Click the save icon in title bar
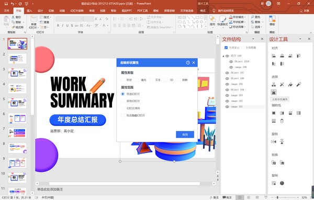Screen dimensions: 314x200 (6, 4)
